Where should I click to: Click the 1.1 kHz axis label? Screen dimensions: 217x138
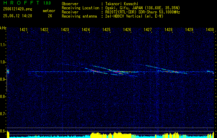(3, 45)
